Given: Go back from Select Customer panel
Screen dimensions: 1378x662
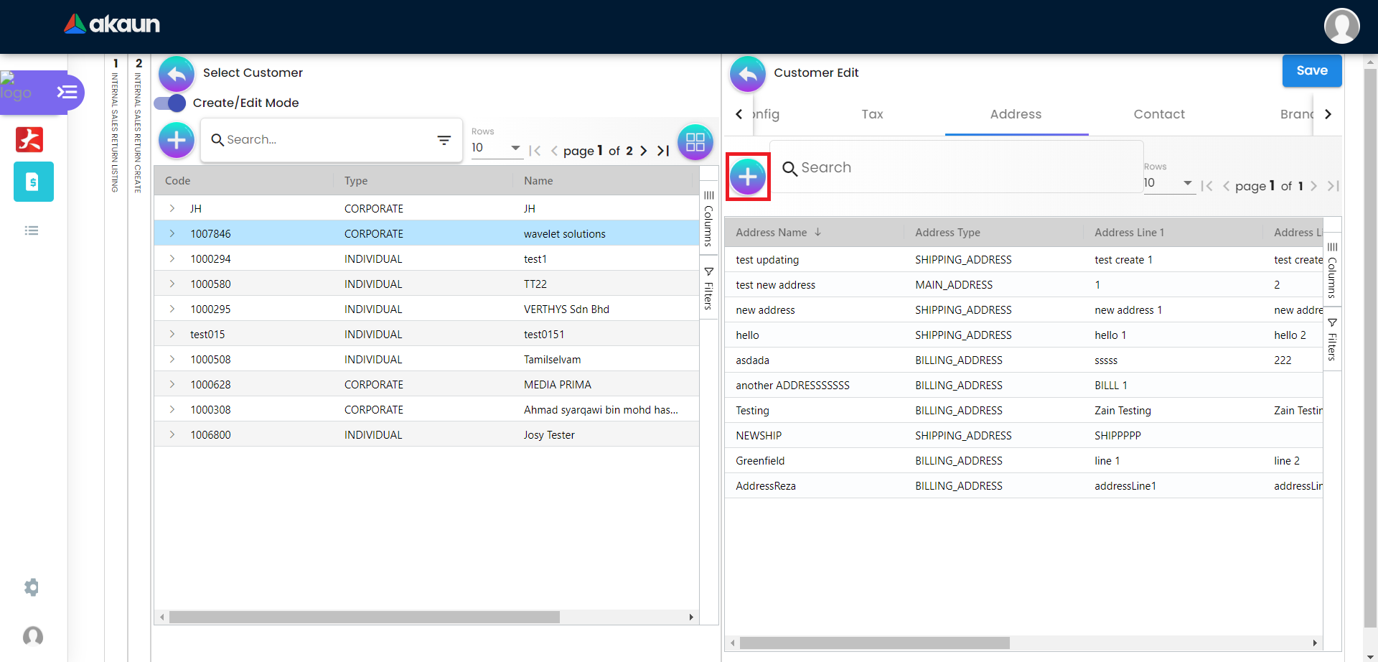Looking at the screenshot, I should pyautogui.click(x=177, y=73).
